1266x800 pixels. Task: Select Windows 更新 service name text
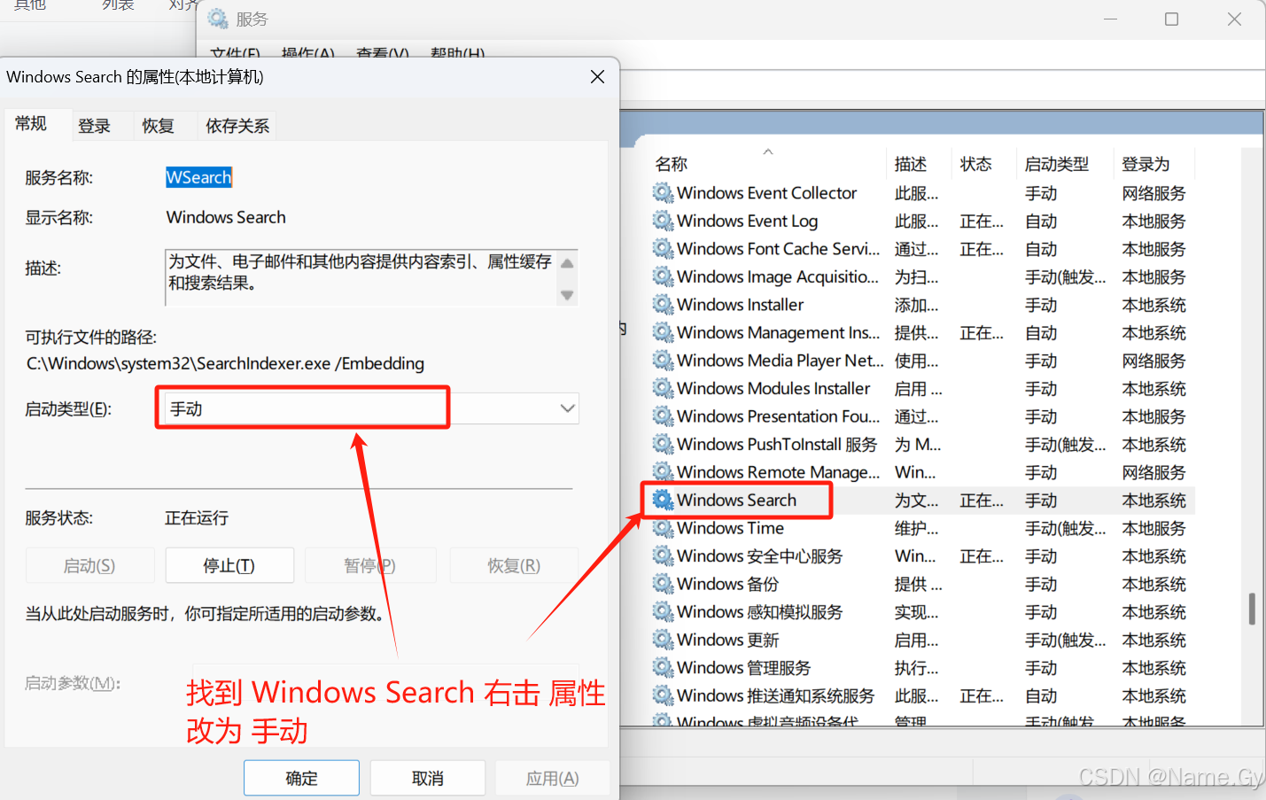728,640
